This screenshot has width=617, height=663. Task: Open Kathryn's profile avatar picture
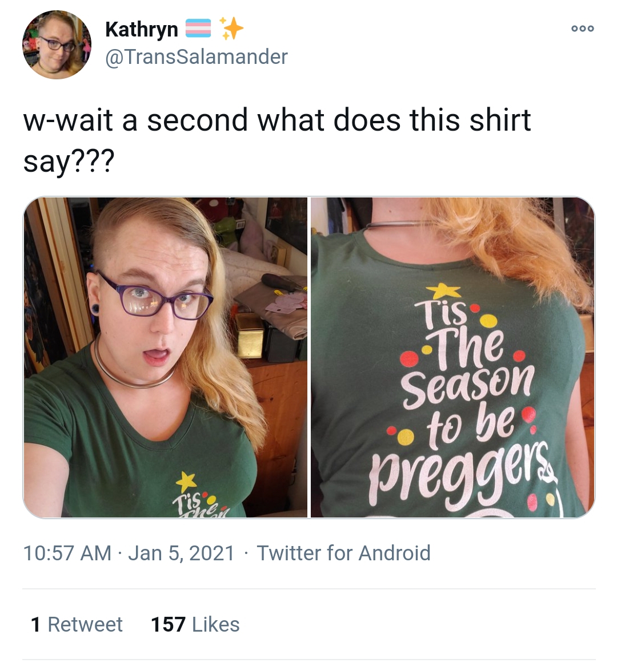pyautogui.click(x=57, y=45)
